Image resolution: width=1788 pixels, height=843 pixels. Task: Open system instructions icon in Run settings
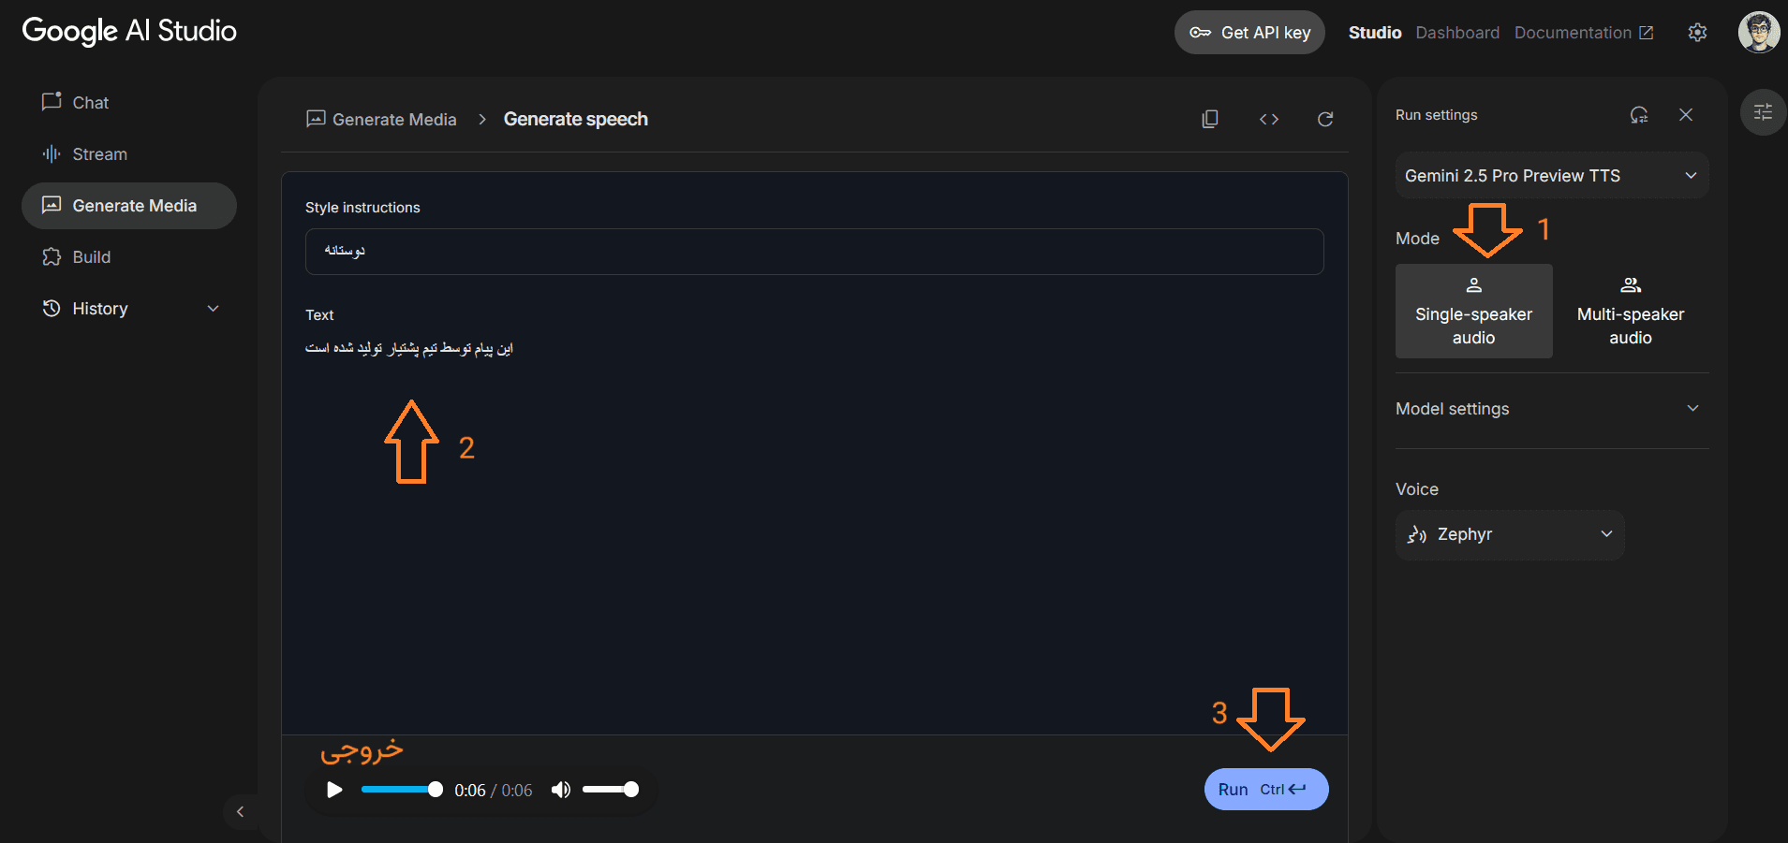click(1638, 114)
